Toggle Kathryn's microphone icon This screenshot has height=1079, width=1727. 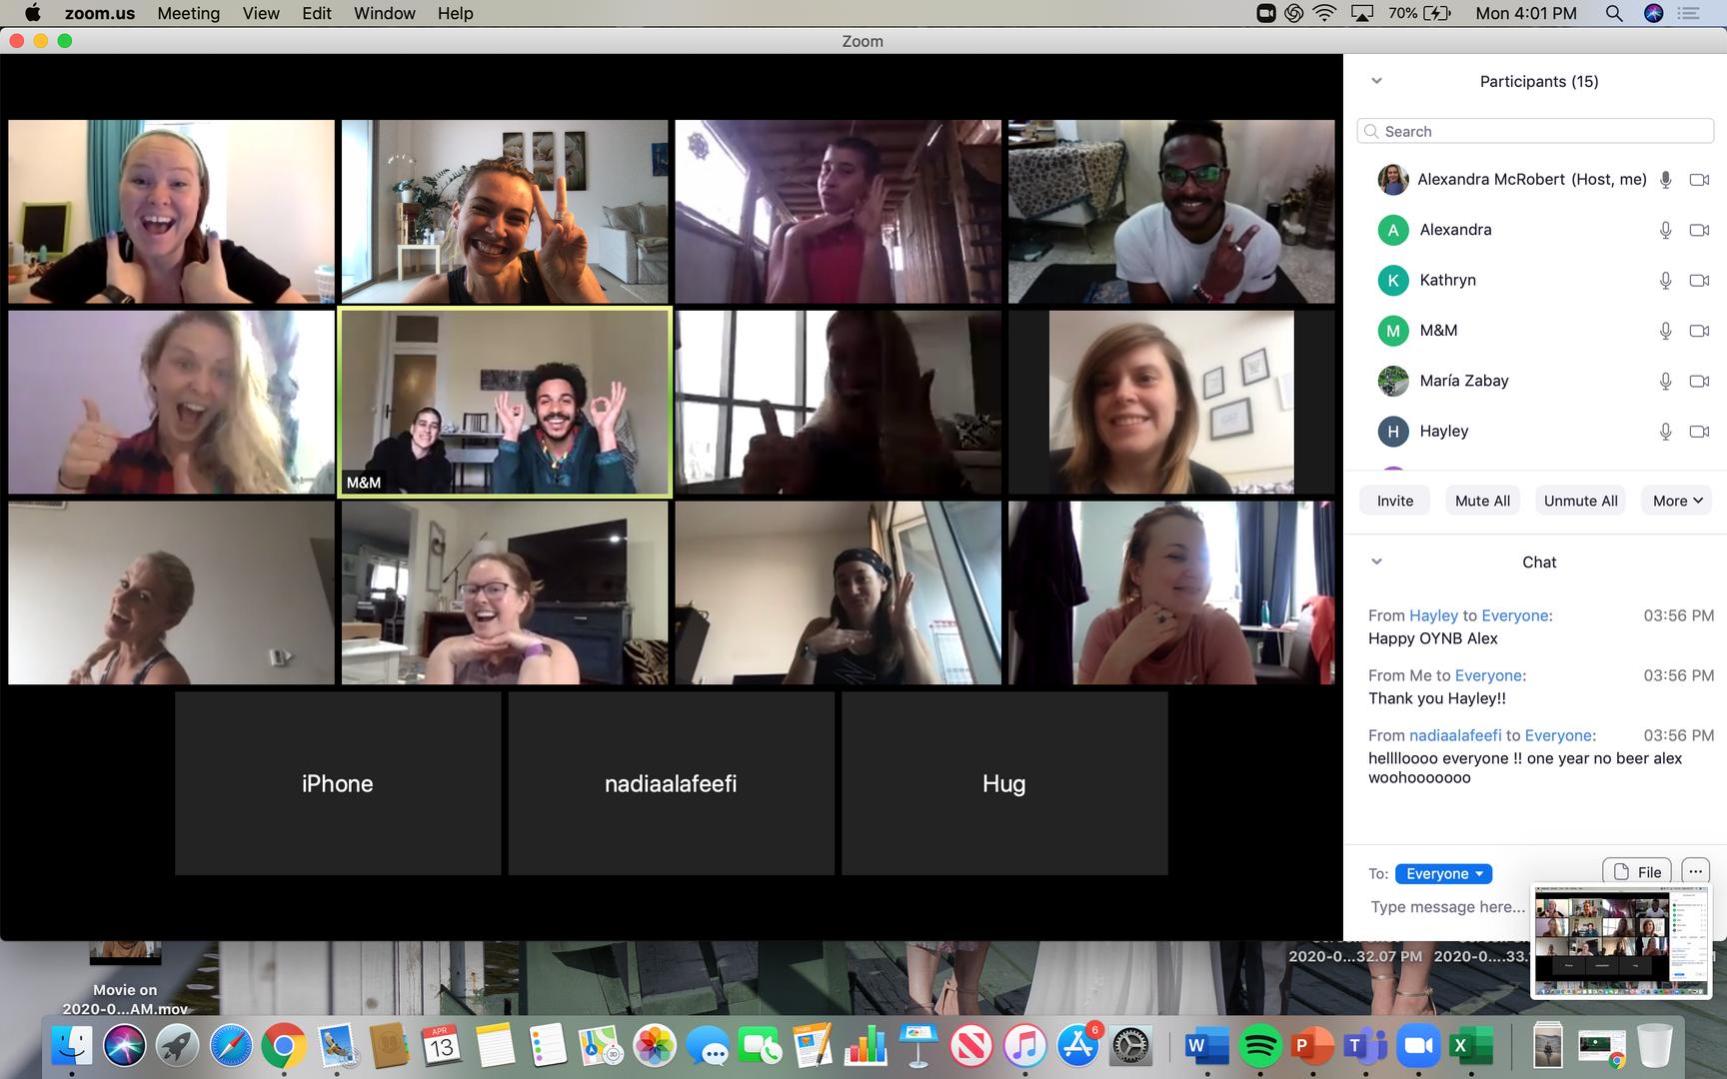1665,281
